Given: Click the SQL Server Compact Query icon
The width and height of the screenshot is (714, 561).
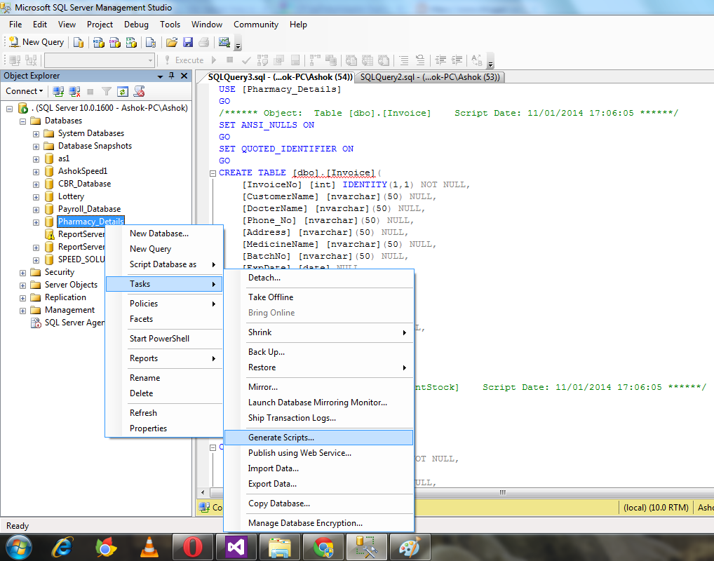Looking at the screenshot, I should [151, 42].
